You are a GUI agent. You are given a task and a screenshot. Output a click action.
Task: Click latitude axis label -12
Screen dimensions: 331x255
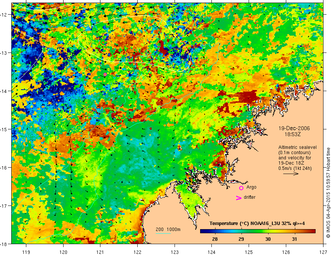[x=4, y=15]
